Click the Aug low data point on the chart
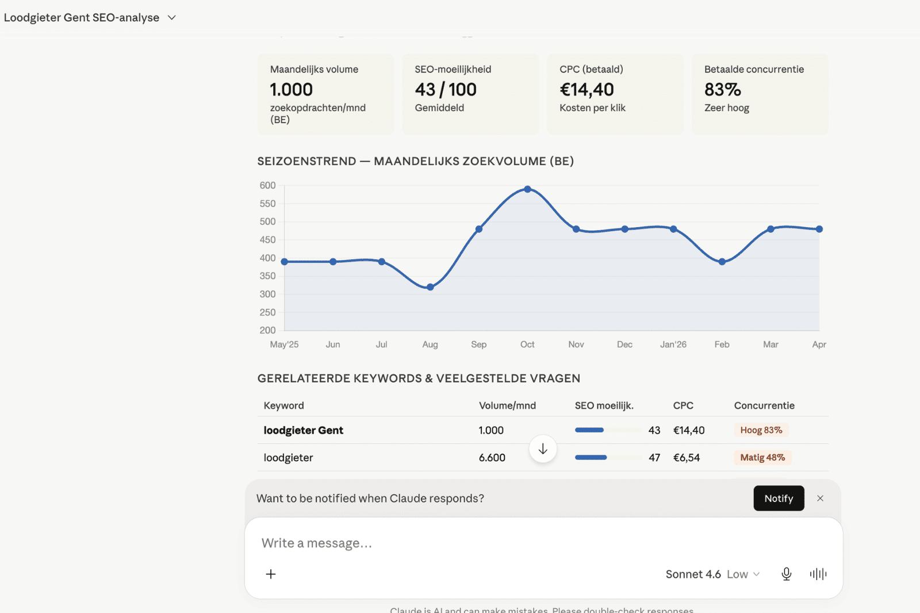Image resolution: width=920 pixels, height=613 pixels. 430,287
